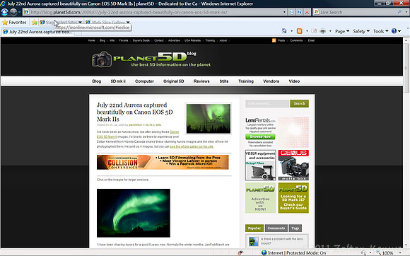
Task: Click the Forums link in the top navigation
Action: [124, 40]
